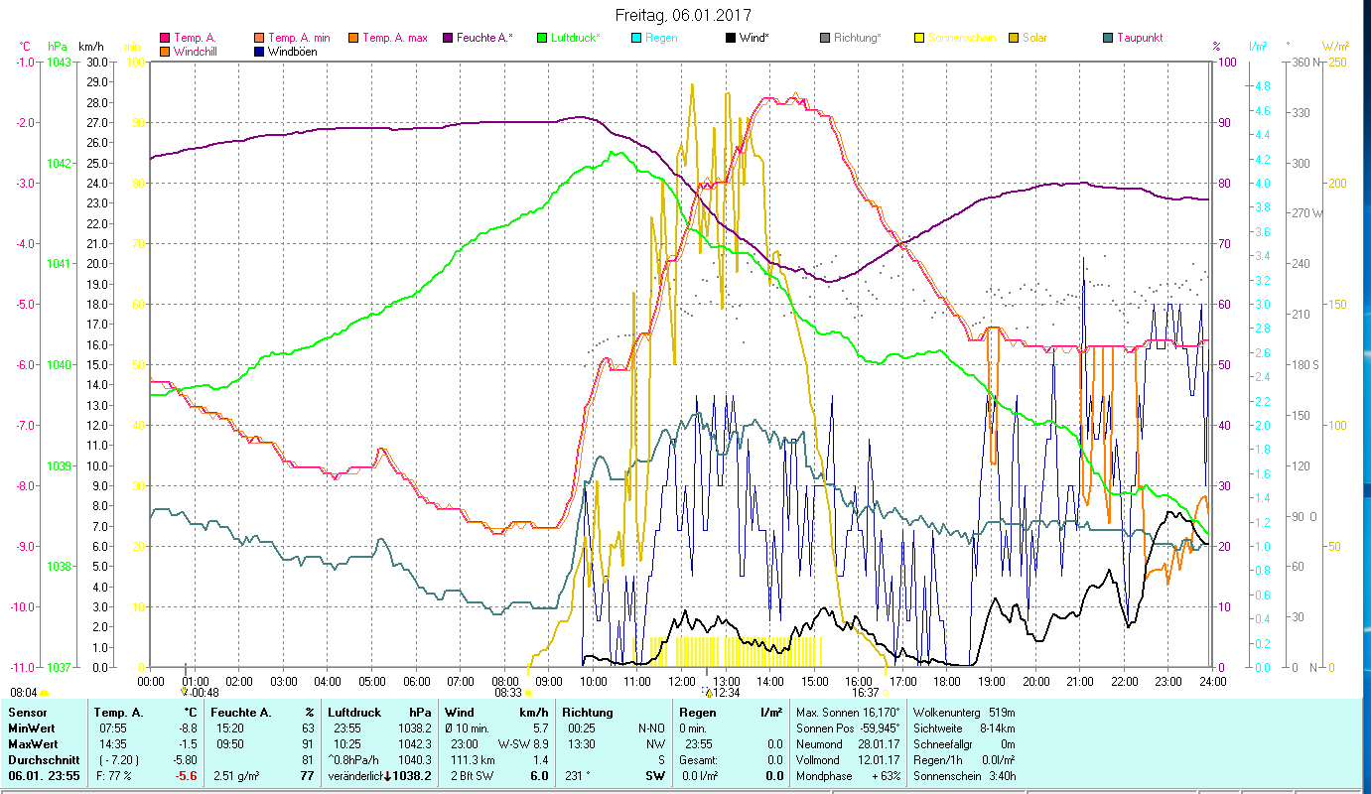Click the humidity maximum time '09:50'
This screenshot has width=1371, height=794.
(x=230, y=743)
